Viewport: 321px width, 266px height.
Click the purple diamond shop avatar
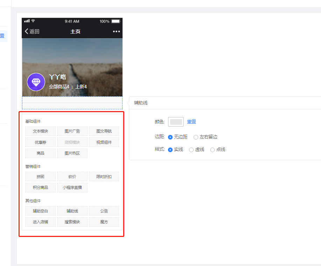tap(36, 82)
